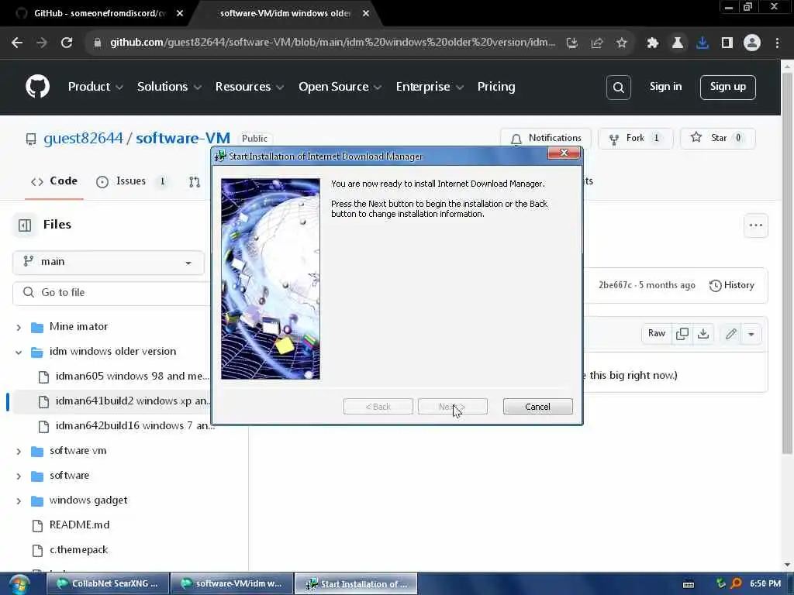Open on-screen keyboard tray icon

pos(689,584)
